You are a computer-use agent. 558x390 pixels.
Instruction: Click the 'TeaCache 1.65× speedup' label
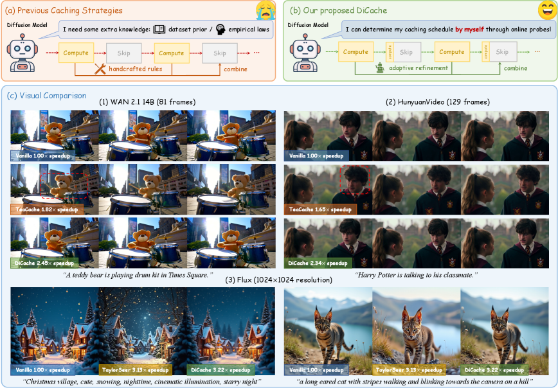click(320, 209)
